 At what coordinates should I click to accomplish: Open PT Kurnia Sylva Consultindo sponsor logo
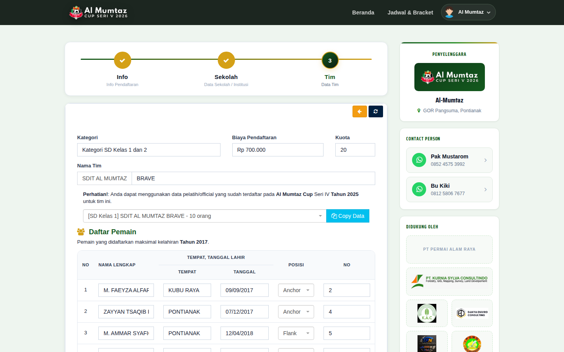click(449, 282)
